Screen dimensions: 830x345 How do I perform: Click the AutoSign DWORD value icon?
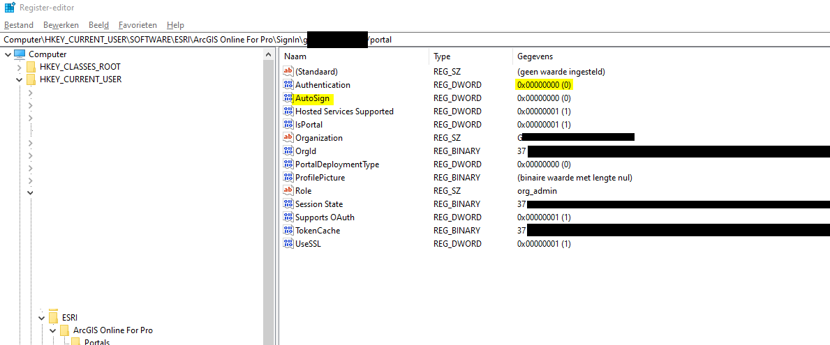pos(288,98)
